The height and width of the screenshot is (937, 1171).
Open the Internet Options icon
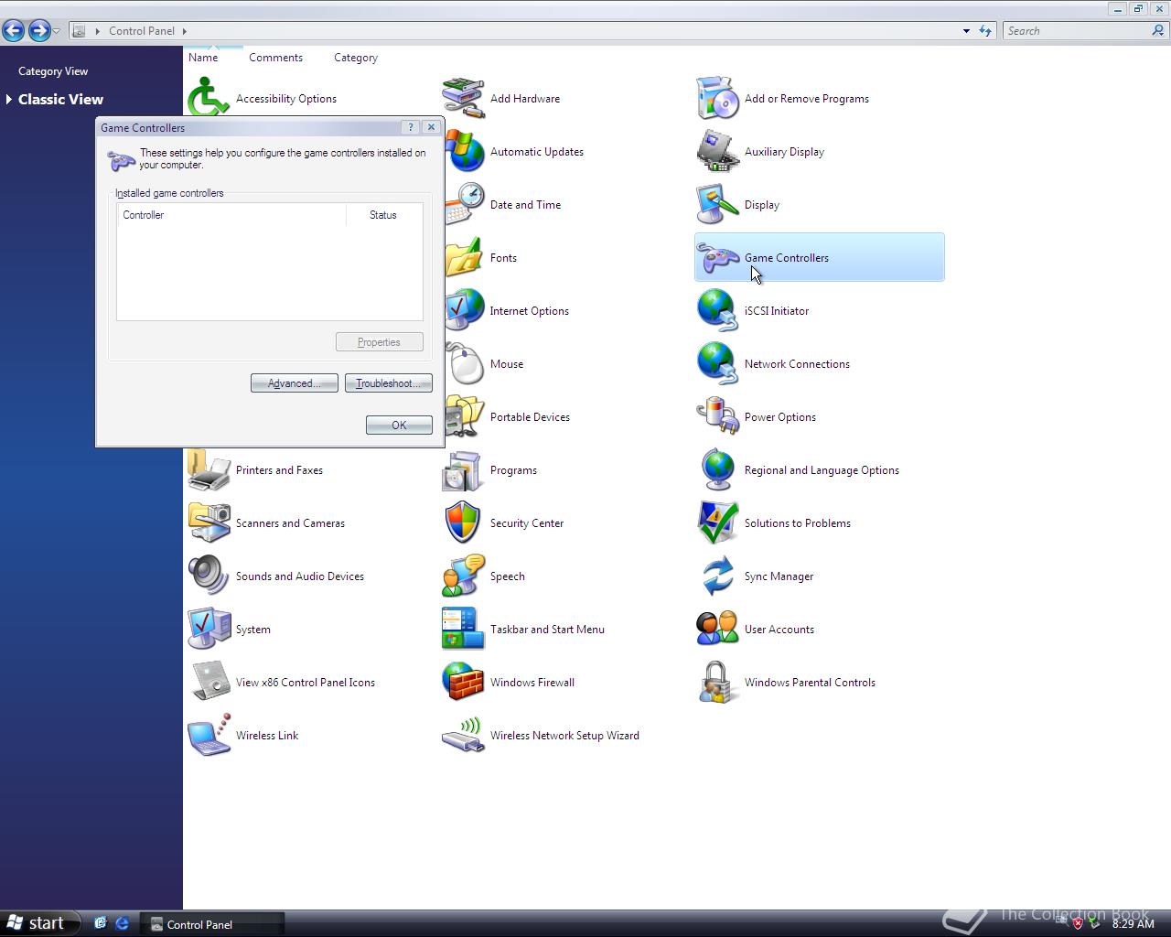tap(465, 311)
